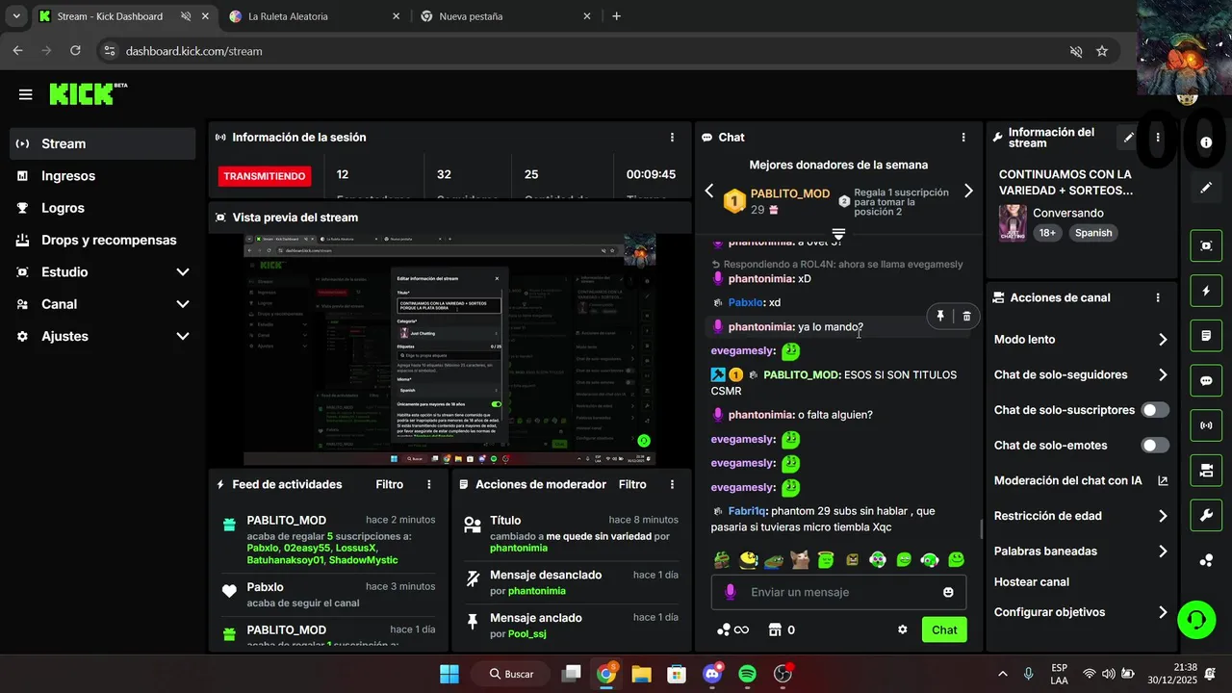The width and height of the screenshot is (1232, 693).
Task: Open Modo lento options
Action: pos(1081,340)
